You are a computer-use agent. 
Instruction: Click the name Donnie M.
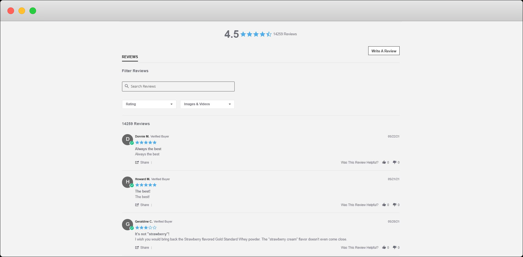pyautogui.click(x=142, y=136)
